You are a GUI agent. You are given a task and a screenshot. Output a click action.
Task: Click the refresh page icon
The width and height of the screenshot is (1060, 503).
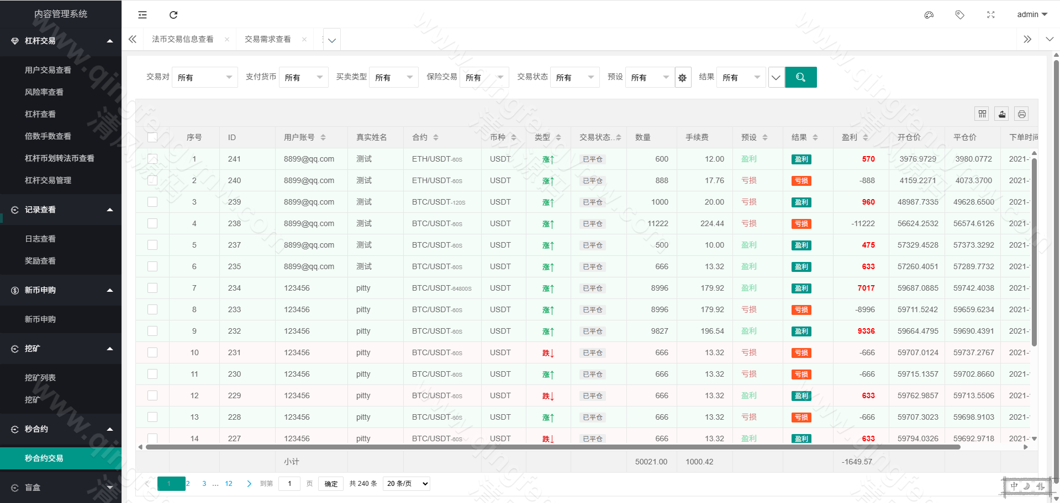[x=173, y=15]
